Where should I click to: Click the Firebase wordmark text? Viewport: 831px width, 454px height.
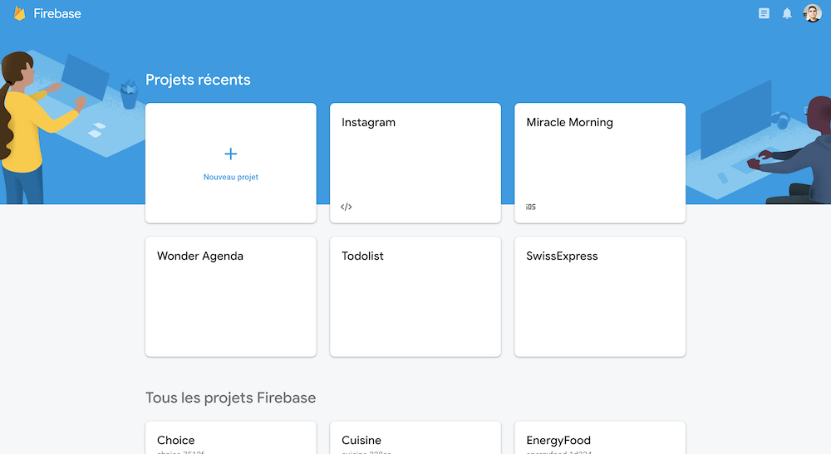57,14
